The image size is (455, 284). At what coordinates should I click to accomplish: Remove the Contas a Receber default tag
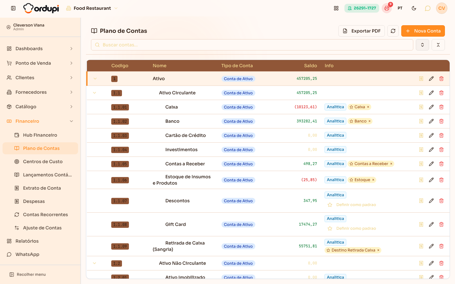[x=391, y=164]
